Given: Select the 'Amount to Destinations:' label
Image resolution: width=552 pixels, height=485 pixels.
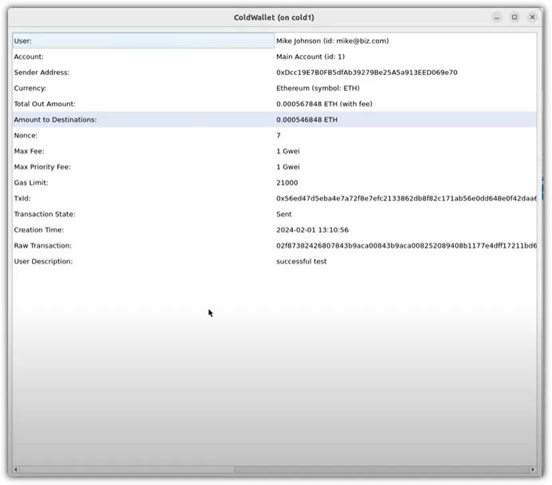Looking at the screenshot, I should (x=55, y=120).
